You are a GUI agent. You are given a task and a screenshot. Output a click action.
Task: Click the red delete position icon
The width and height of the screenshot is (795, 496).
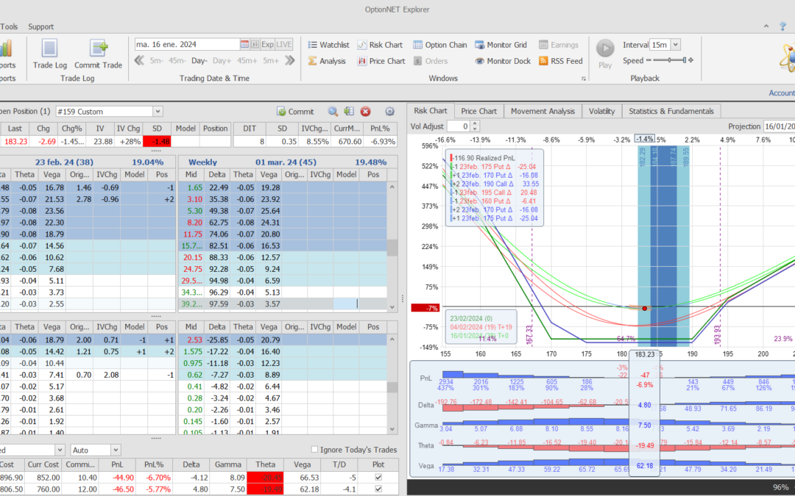pyautogui.click(x=366, y=112)
